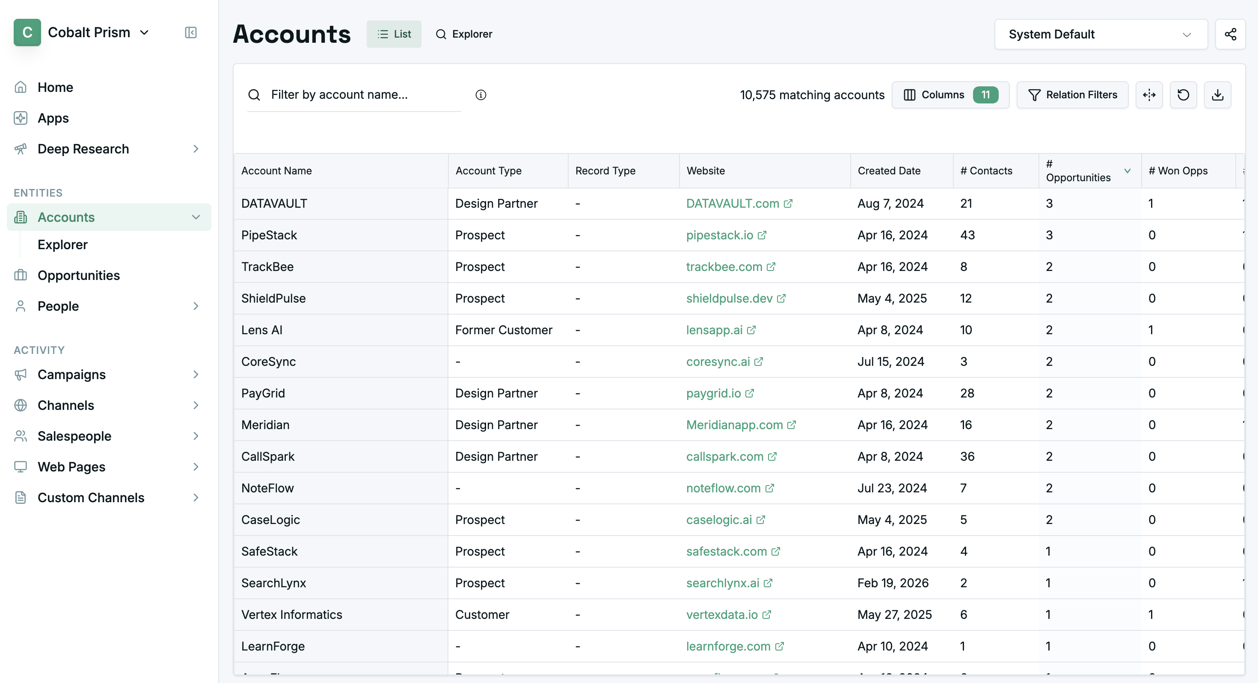Expand the Deep Research menu
This screenshot has height=683, width=1258.
196,149
